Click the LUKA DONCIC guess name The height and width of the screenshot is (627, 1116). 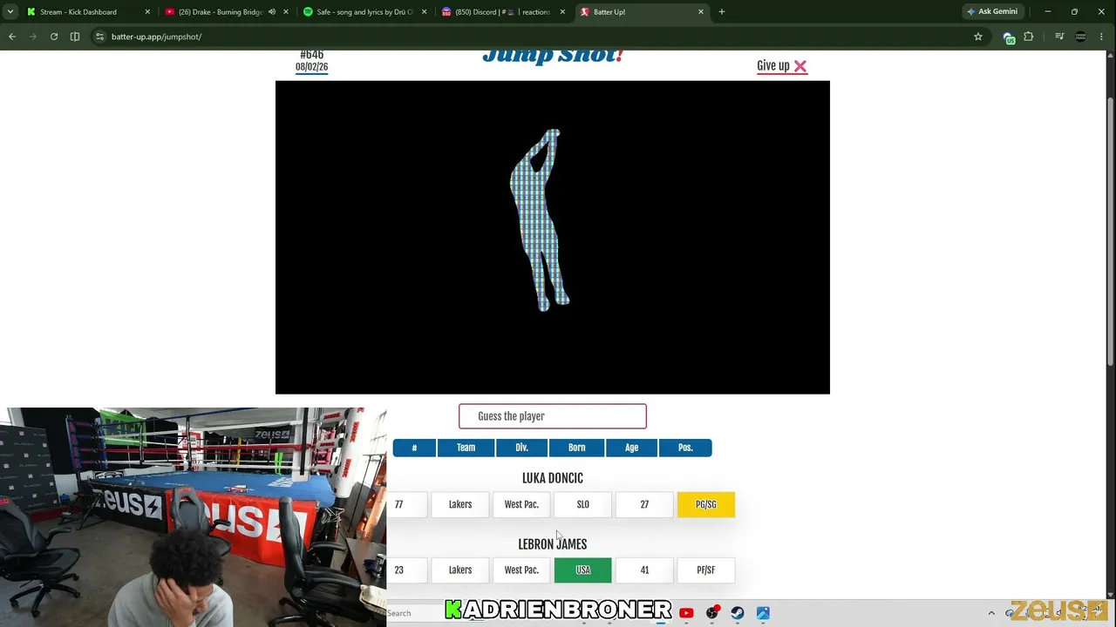553,478
